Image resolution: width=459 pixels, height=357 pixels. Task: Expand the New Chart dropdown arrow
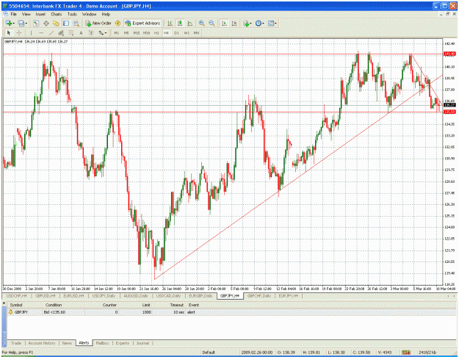13,24
